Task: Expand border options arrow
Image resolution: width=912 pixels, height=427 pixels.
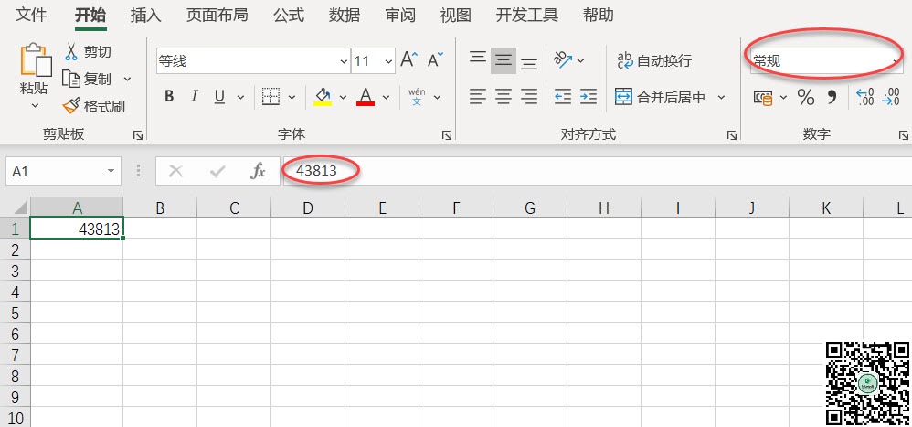Action: click(x=292, y=97)
